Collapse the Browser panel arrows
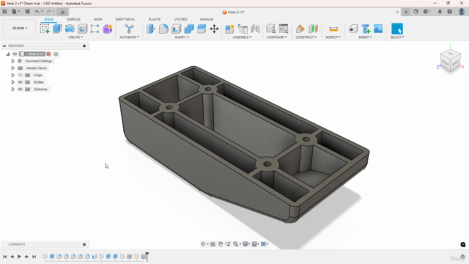Viewport: 469px width, 264px height. click(4, 45)
